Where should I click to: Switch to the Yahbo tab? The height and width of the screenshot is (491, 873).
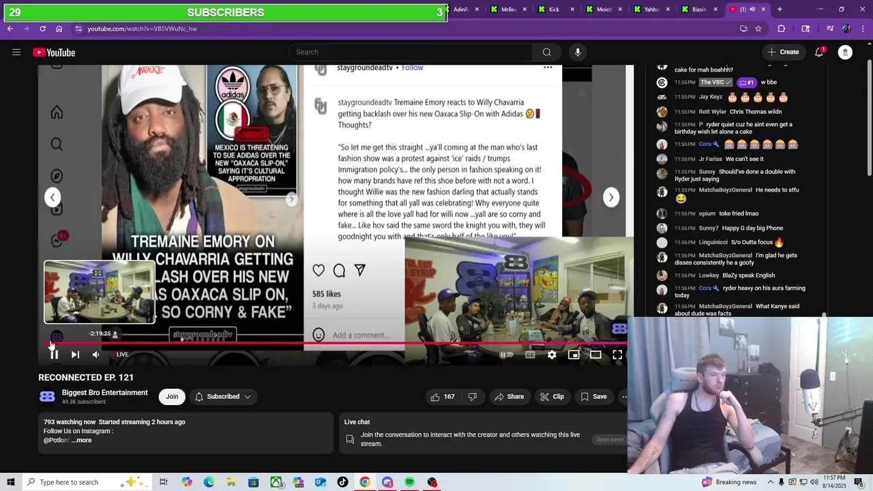click(x=651, y=10)
